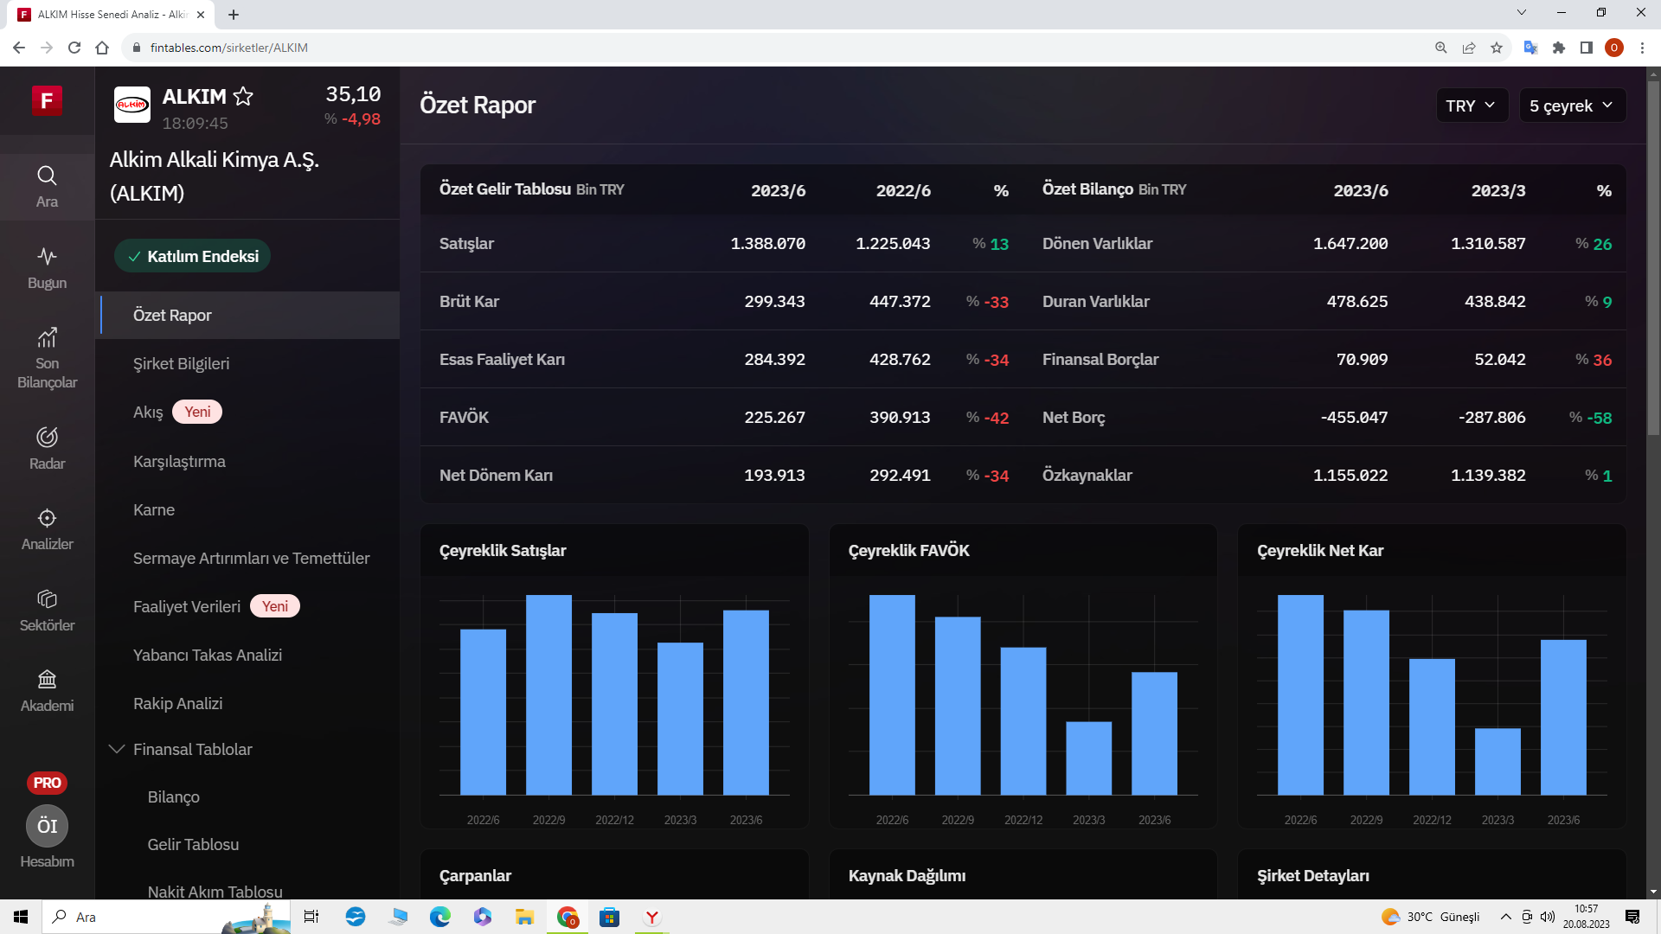Open Son Bilançolar chart icon
The height and width of the screenshot is (934, 1661).
click(47, 337)
